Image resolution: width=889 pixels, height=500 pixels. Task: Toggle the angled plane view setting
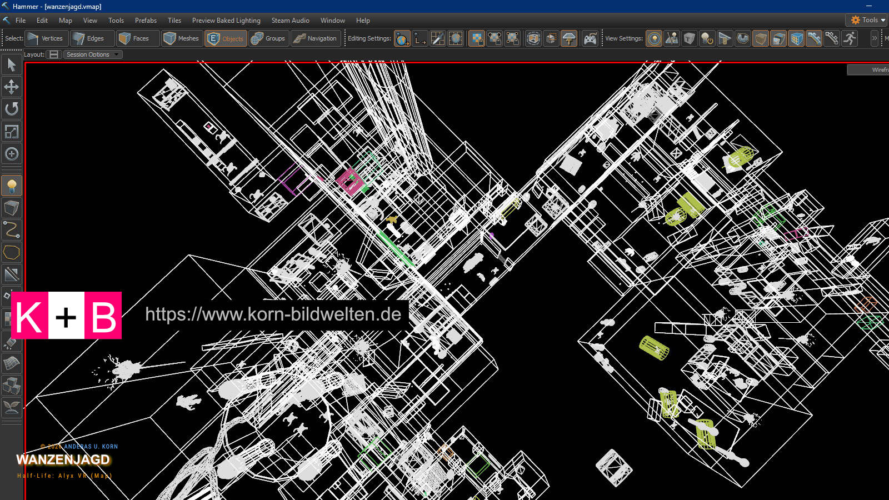tap(725, 38)
